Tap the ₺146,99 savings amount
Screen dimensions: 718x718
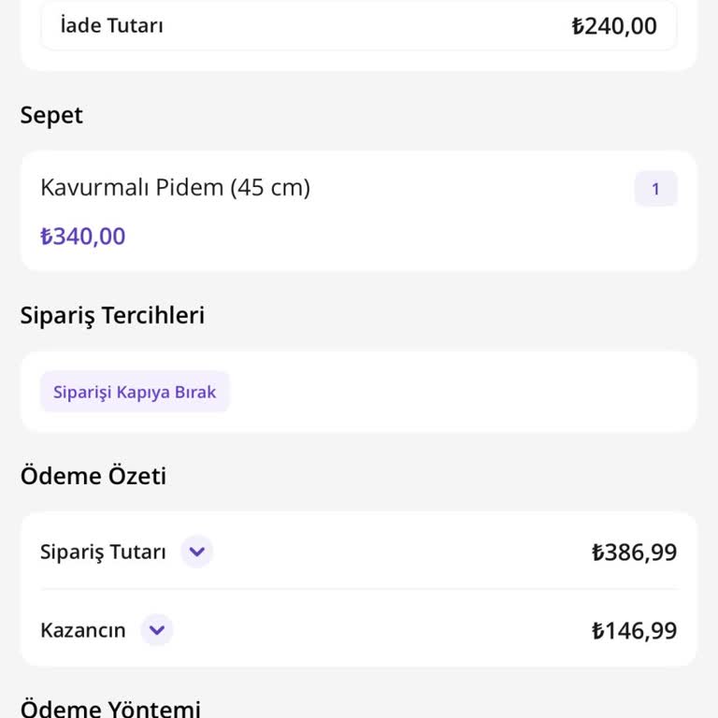tap(634, 631)
